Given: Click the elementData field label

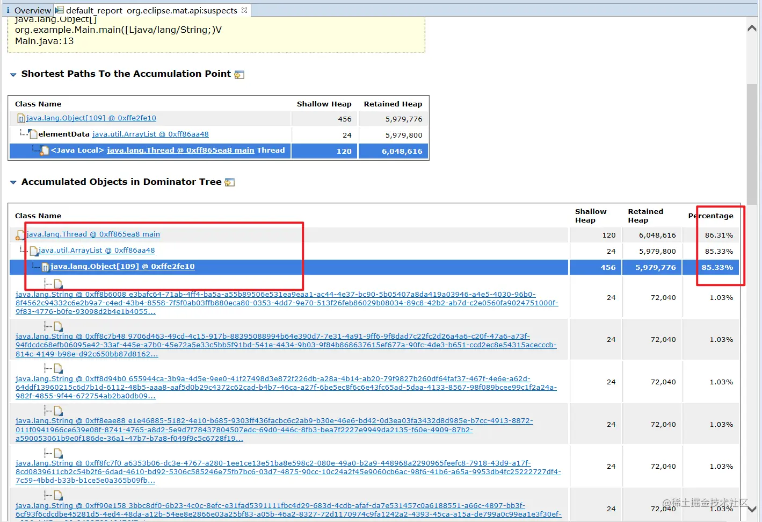Looking at the screenshot, I should pyautogui.click(x=64, y=134).
